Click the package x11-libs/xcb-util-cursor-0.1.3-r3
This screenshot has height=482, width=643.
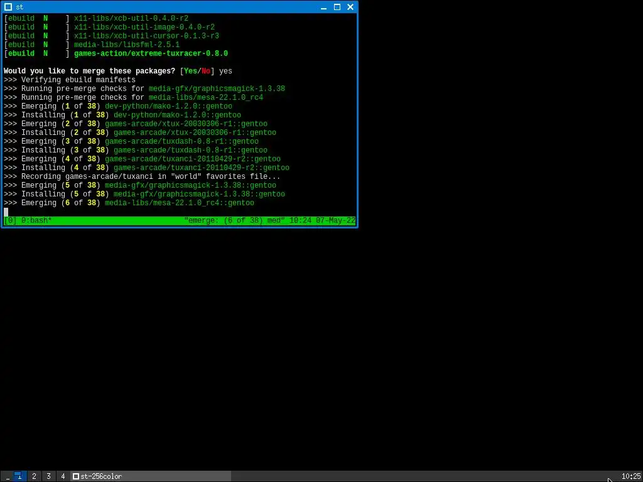point(146,36)
